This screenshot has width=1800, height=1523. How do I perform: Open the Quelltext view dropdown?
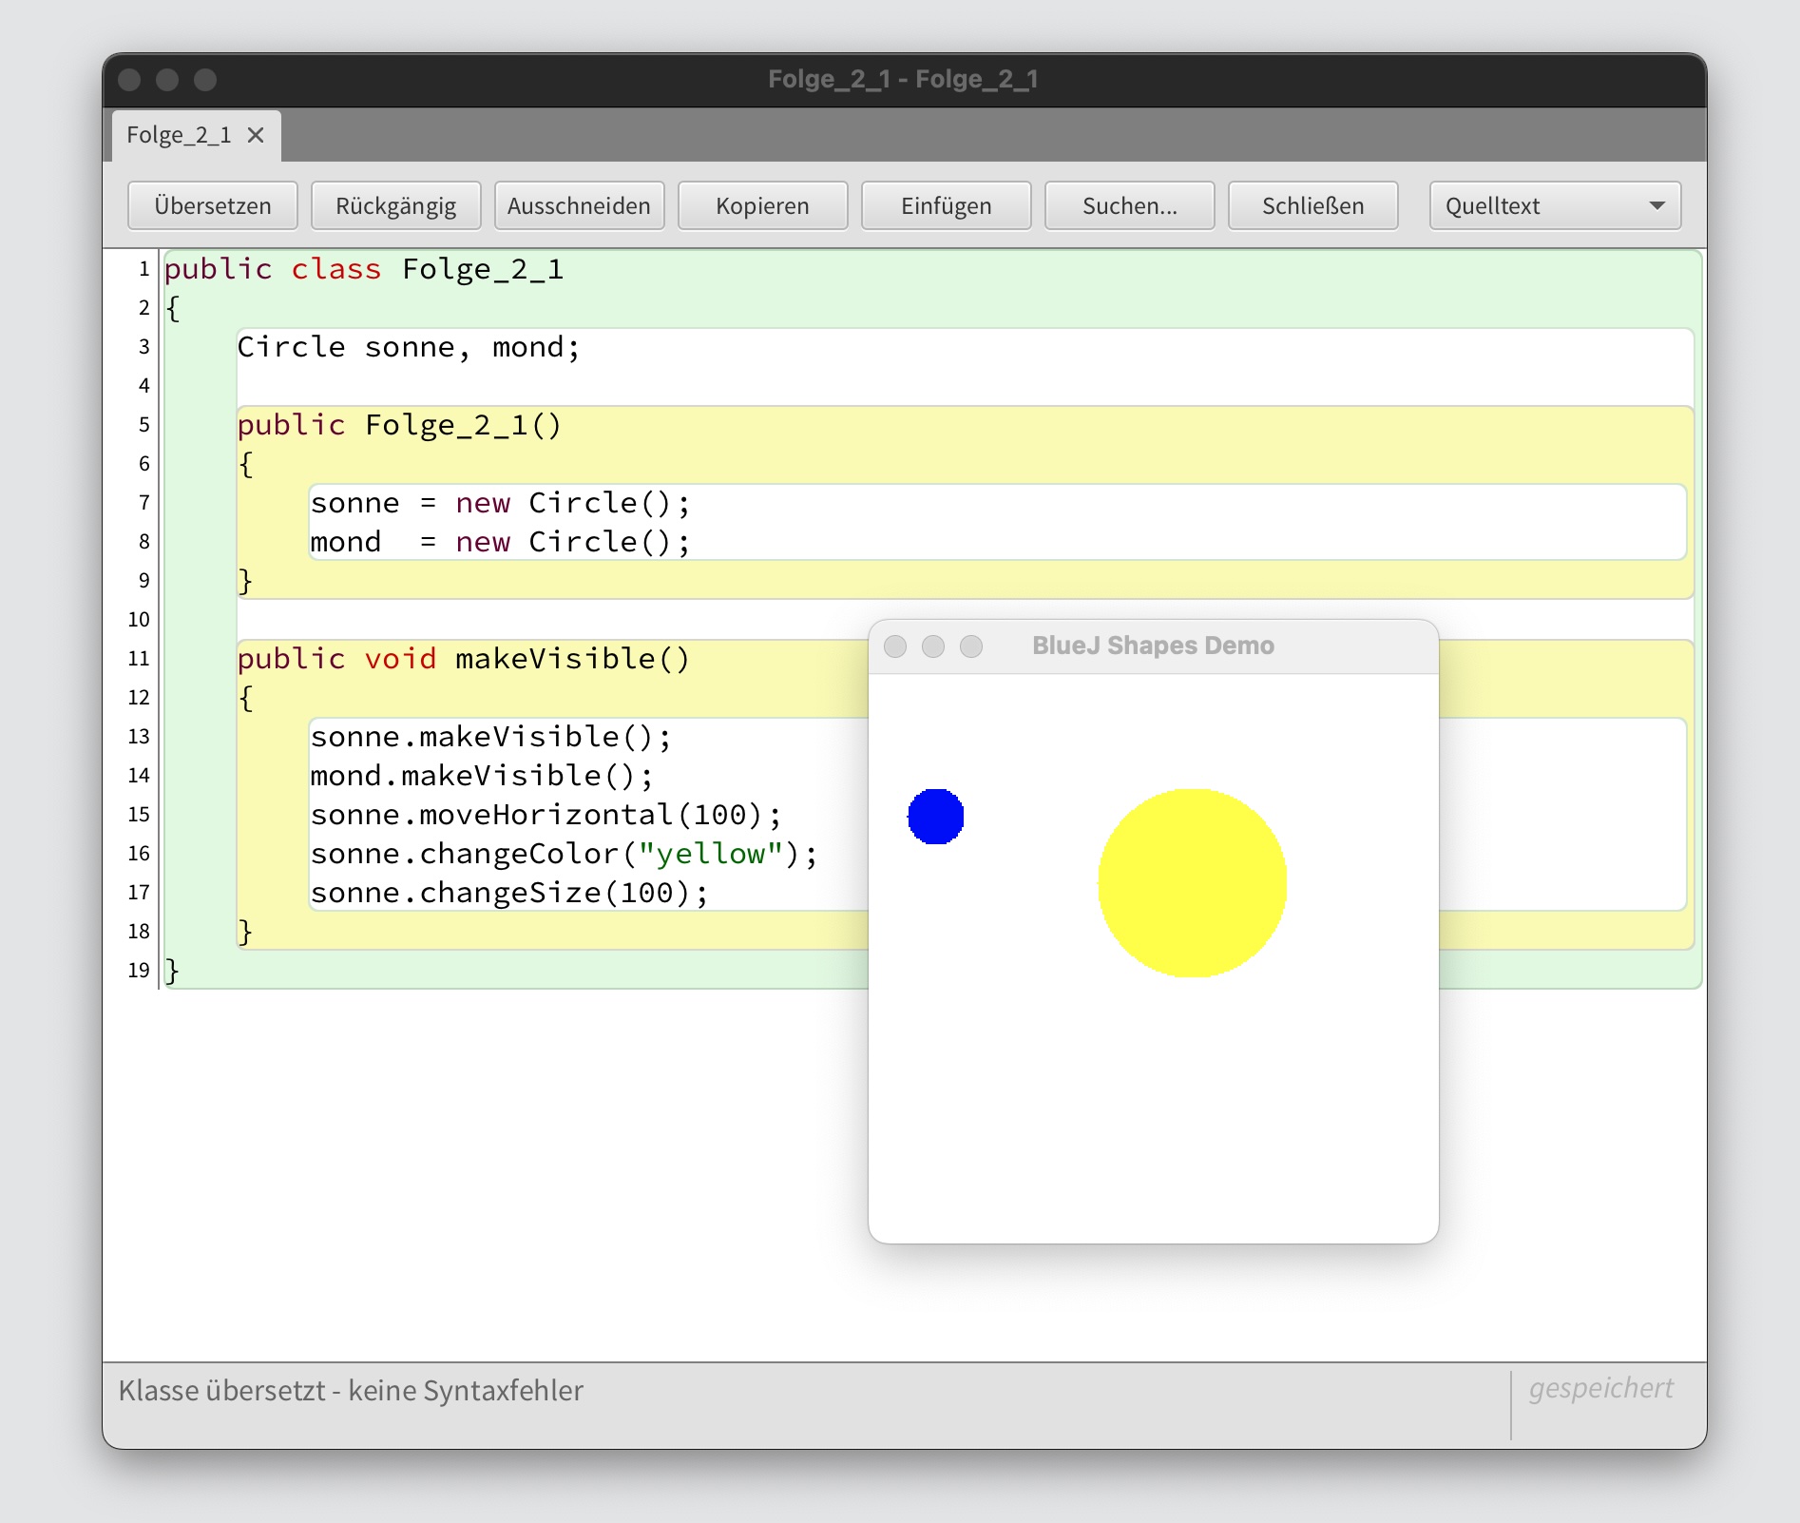(x=1555, y=206)
